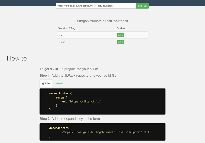Click the 'maven {' line in the code
This screenshot has height=143, width=205.
(x=61, y=98)
